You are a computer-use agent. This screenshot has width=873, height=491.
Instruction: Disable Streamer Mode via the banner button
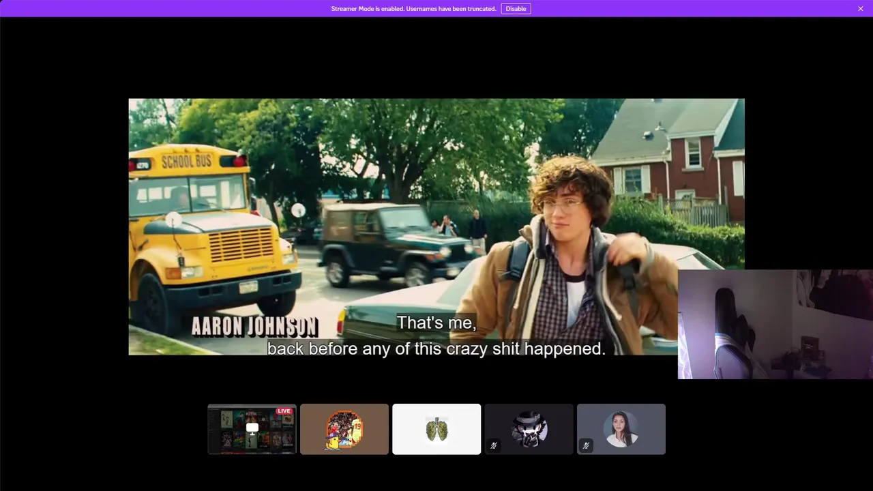tap(516, 8)
